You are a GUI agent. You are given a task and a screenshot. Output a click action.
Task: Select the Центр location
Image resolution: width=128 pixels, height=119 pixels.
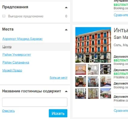(x=7, y=47)
